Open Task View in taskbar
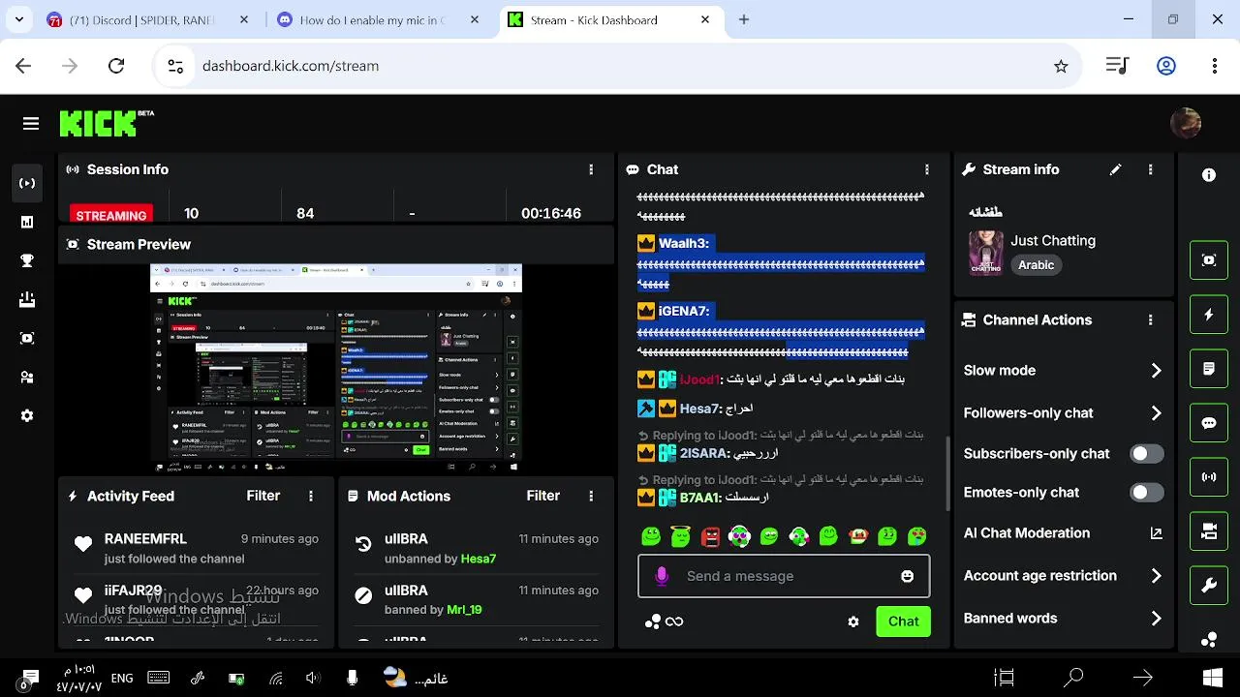The image size is (1240, 697). pyautogui.click(x=1005, y=678)
